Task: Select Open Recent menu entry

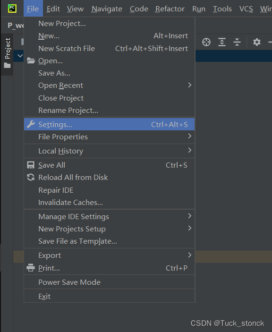Action: [109, 85]
